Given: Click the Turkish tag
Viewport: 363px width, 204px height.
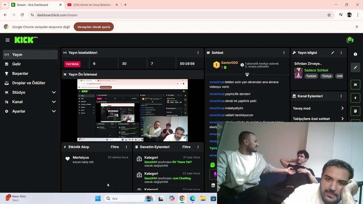Looking at the screenshot, I should click(311, 76).
